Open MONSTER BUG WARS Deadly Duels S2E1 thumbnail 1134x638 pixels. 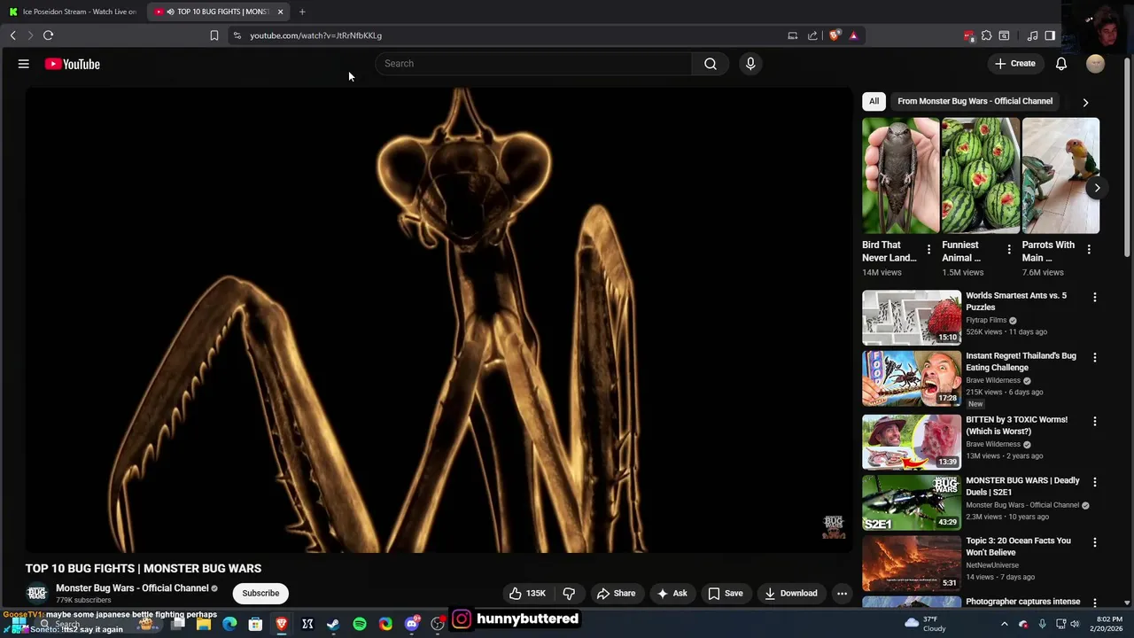[912, 502]
